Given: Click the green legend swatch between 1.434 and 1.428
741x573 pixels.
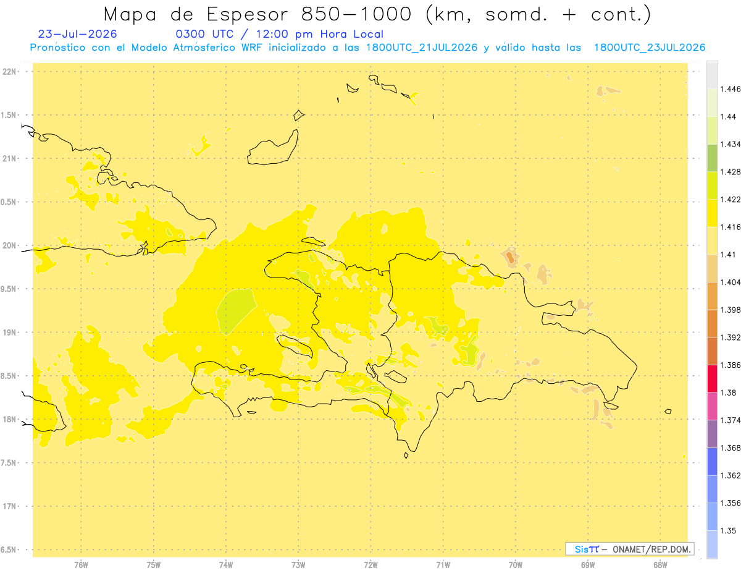Looking at the screenshot, I should (712, 158).
